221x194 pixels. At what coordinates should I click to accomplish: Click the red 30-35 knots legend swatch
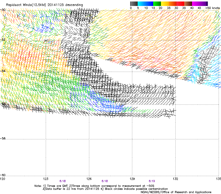[180, 4]
